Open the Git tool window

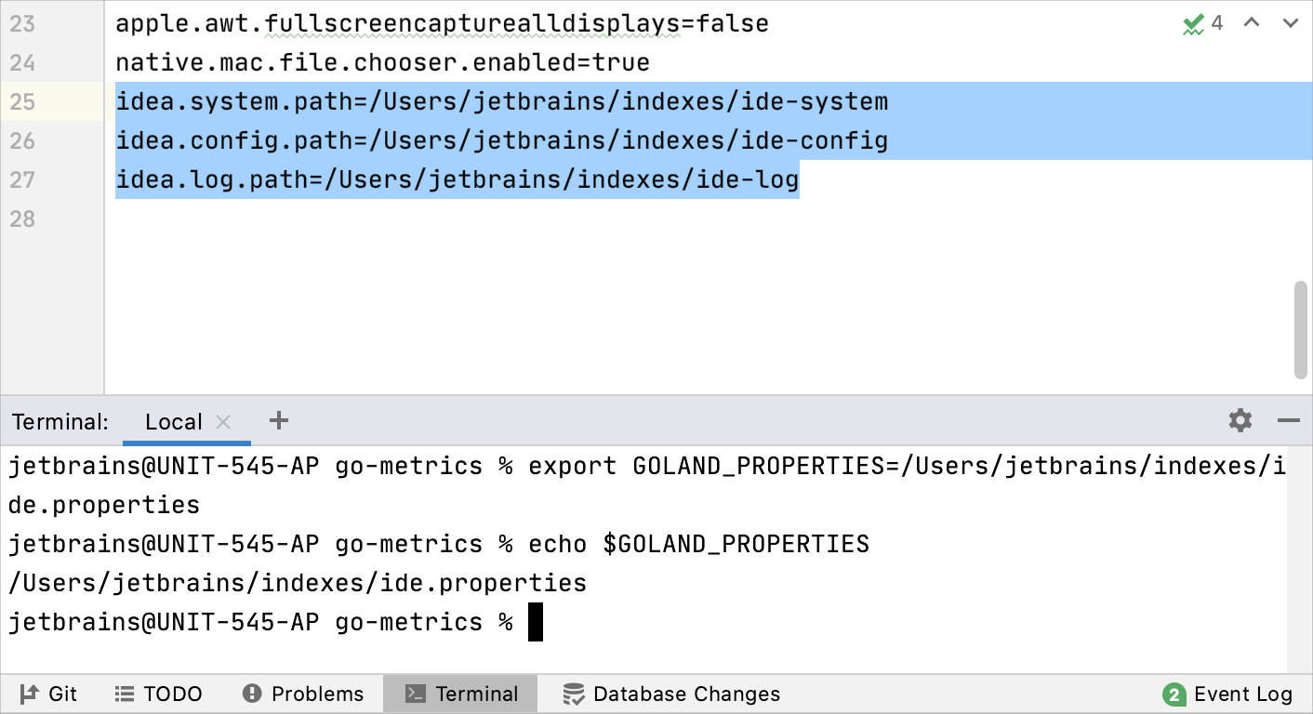click(x=47, y=694)
